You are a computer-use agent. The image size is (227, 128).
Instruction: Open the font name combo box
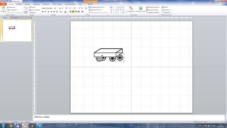(x=48, y=8)
